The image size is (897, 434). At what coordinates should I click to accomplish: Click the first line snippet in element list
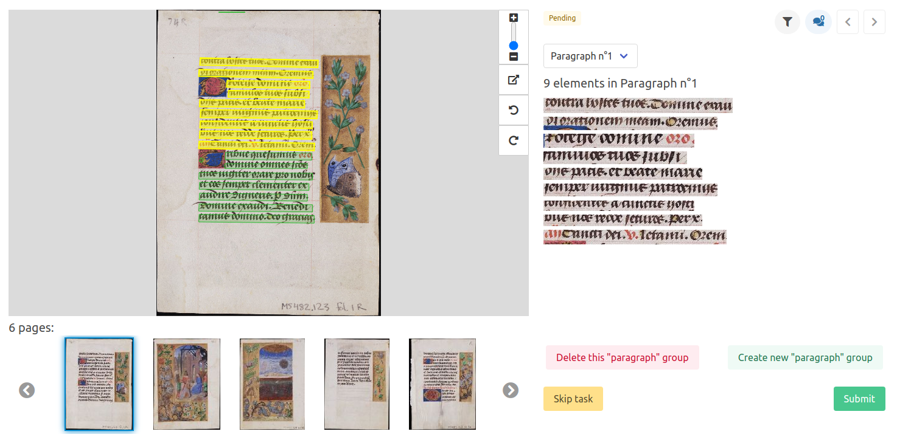tap(638, 106)
